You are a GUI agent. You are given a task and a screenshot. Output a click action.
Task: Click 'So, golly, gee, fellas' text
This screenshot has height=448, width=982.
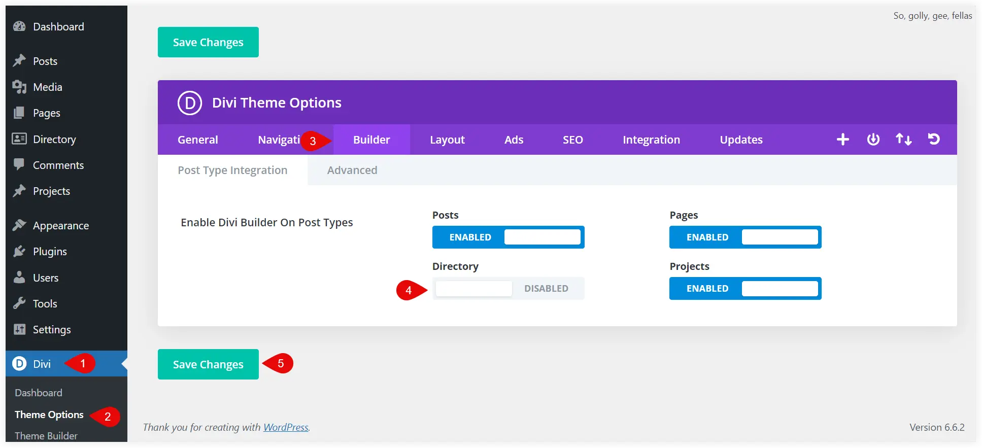[x=933, y=16]
